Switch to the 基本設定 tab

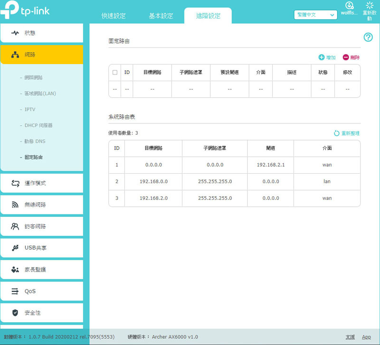tap(161, 16)
